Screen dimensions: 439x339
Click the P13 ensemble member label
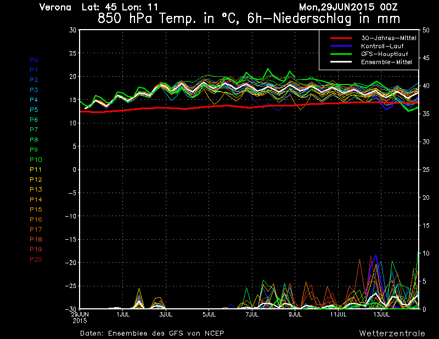tap(36, 189)
